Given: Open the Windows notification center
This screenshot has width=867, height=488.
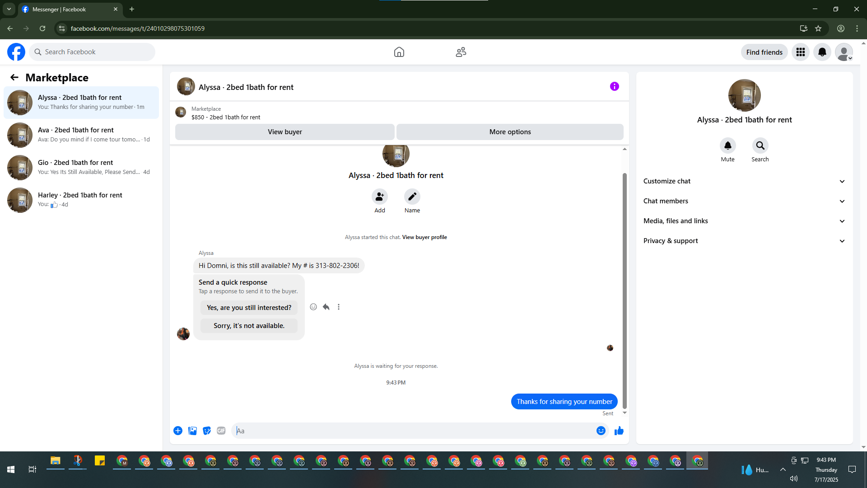Looking at the screenshot, I should point(852,469).
